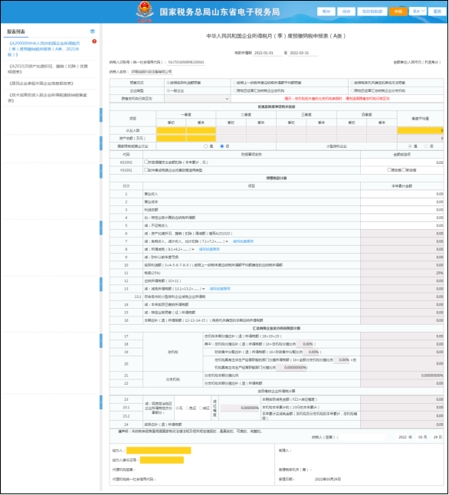The width and height of the screenshot is (449, 495).
Task: Click the 税率 25% value cell
Action: [402, 273]
